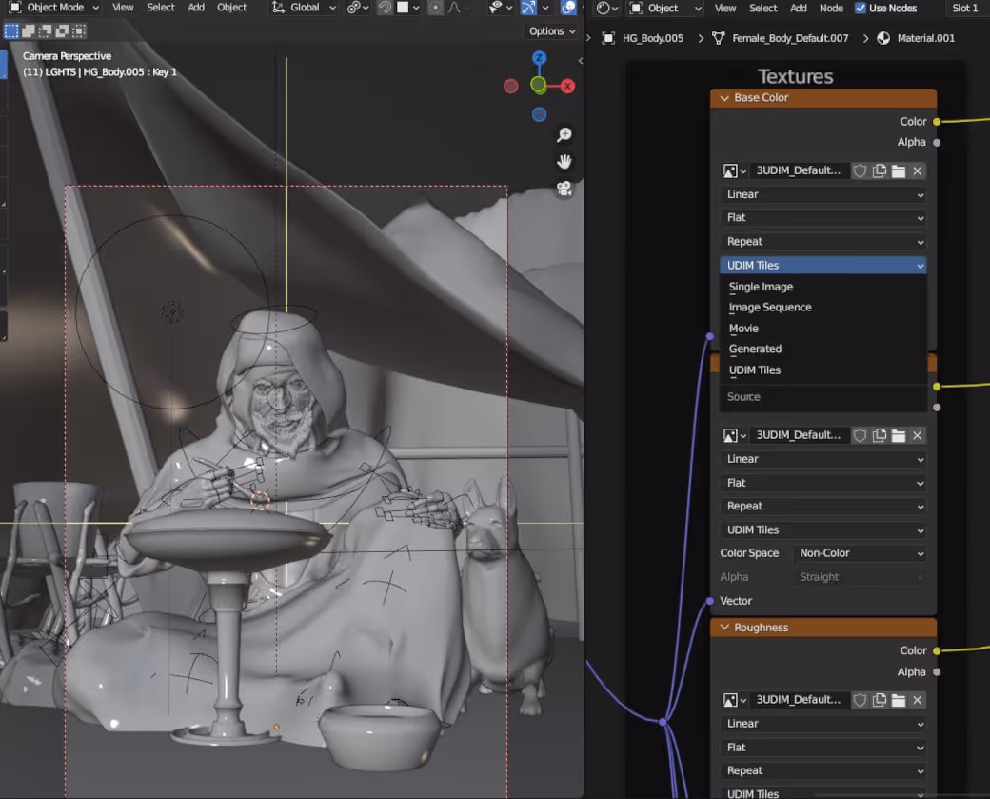The image size is (990, 799).
Task: Open the folder icon to browse a new image
Action: pos(899,170)
